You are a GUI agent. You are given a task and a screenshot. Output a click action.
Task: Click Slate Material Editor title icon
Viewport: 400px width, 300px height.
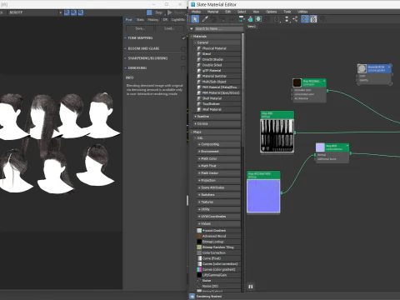[192, 4]
